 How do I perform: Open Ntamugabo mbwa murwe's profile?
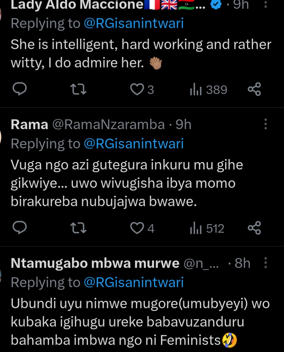(x=95, y=263)
